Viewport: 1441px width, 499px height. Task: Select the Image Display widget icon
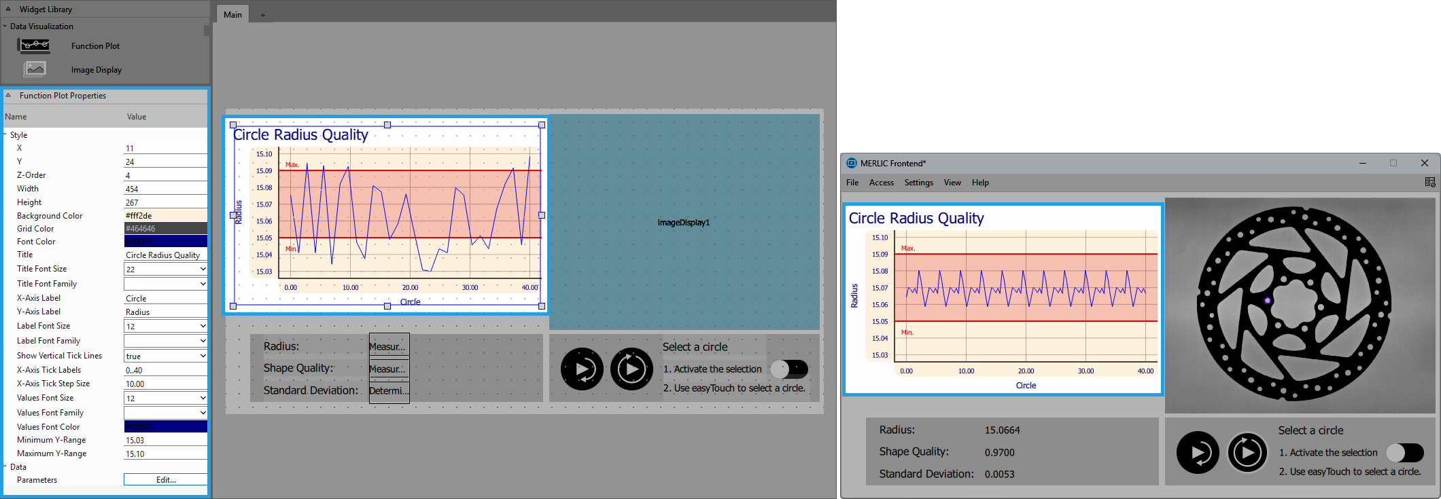(x=35, y=69)
